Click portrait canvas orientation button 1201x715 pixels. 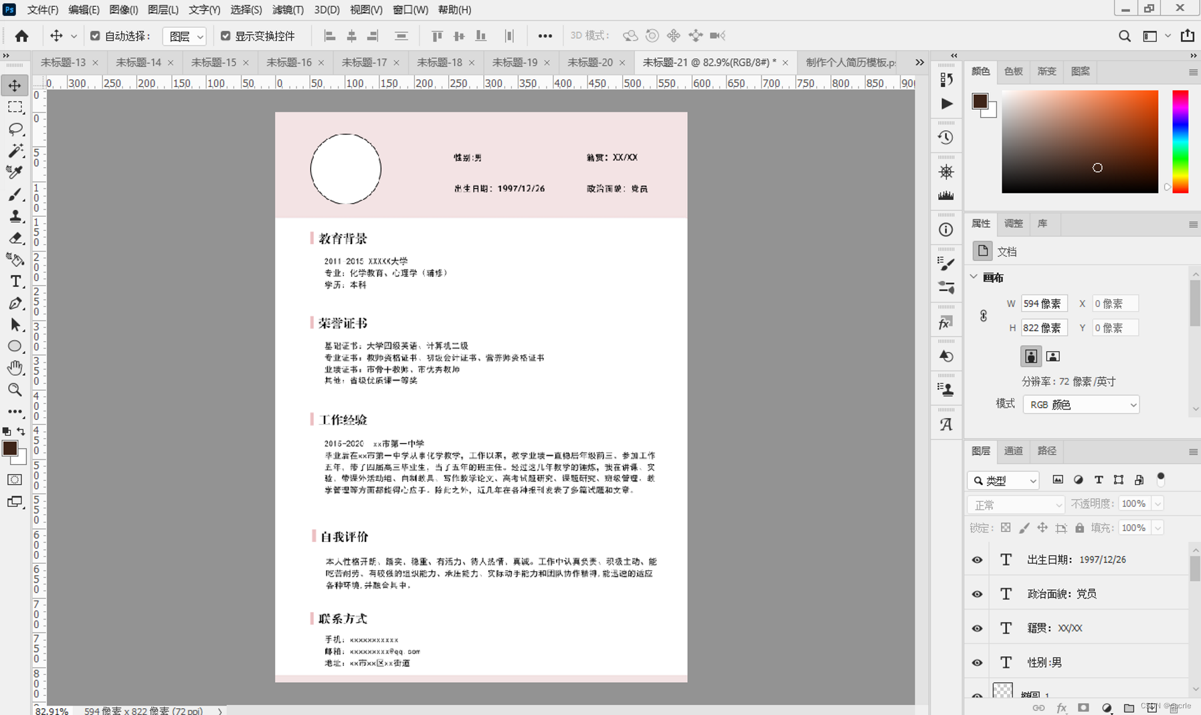pos(1031,356)
